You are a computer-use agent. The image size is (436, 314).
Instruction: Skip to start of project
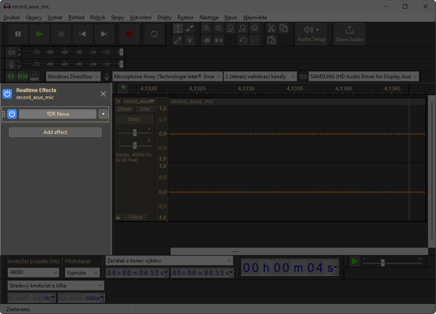click(82, 34)
